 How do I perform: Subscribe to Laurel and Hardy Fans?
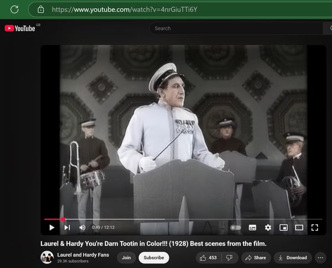(x=153, y=258)
